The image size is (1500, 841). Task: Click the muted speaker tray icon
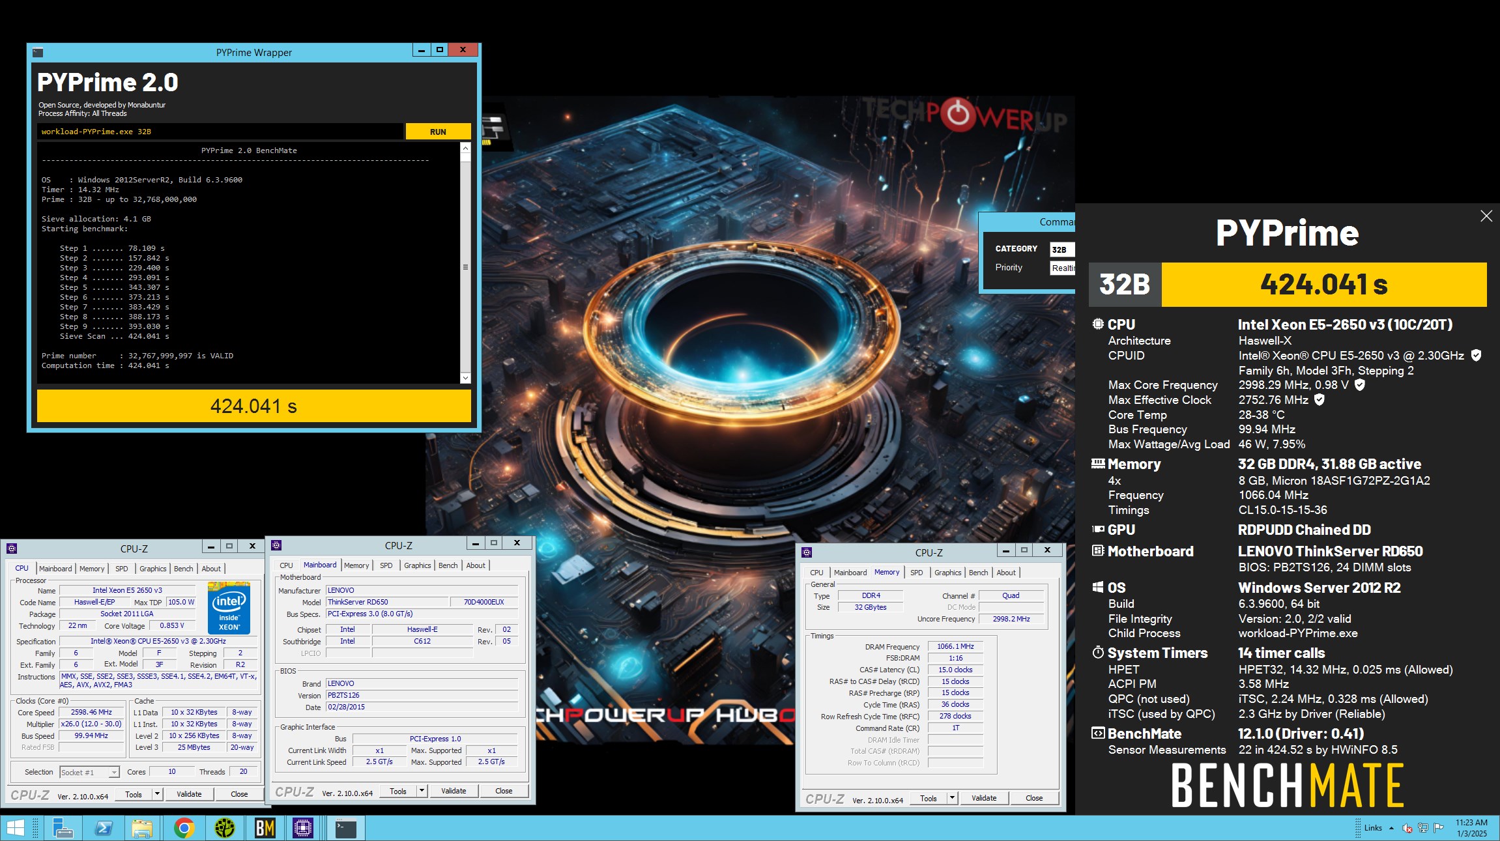click(x=1407, y=828)
